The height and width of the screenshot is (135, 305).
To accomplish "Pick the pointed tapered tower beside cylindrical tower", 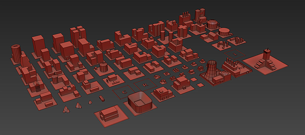I will (x=25, y=63).
